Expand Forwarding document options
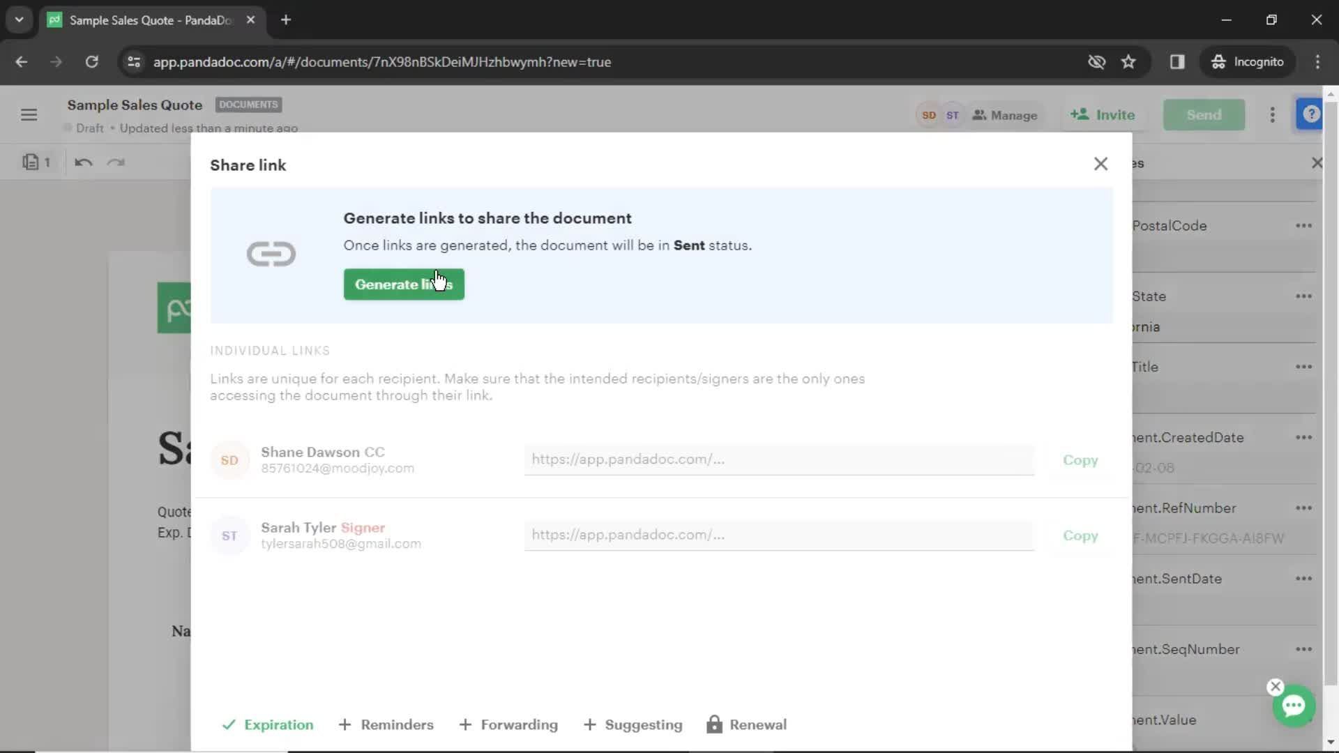The width and height of the screenshot is (1339, 753). tap(510, 724)
